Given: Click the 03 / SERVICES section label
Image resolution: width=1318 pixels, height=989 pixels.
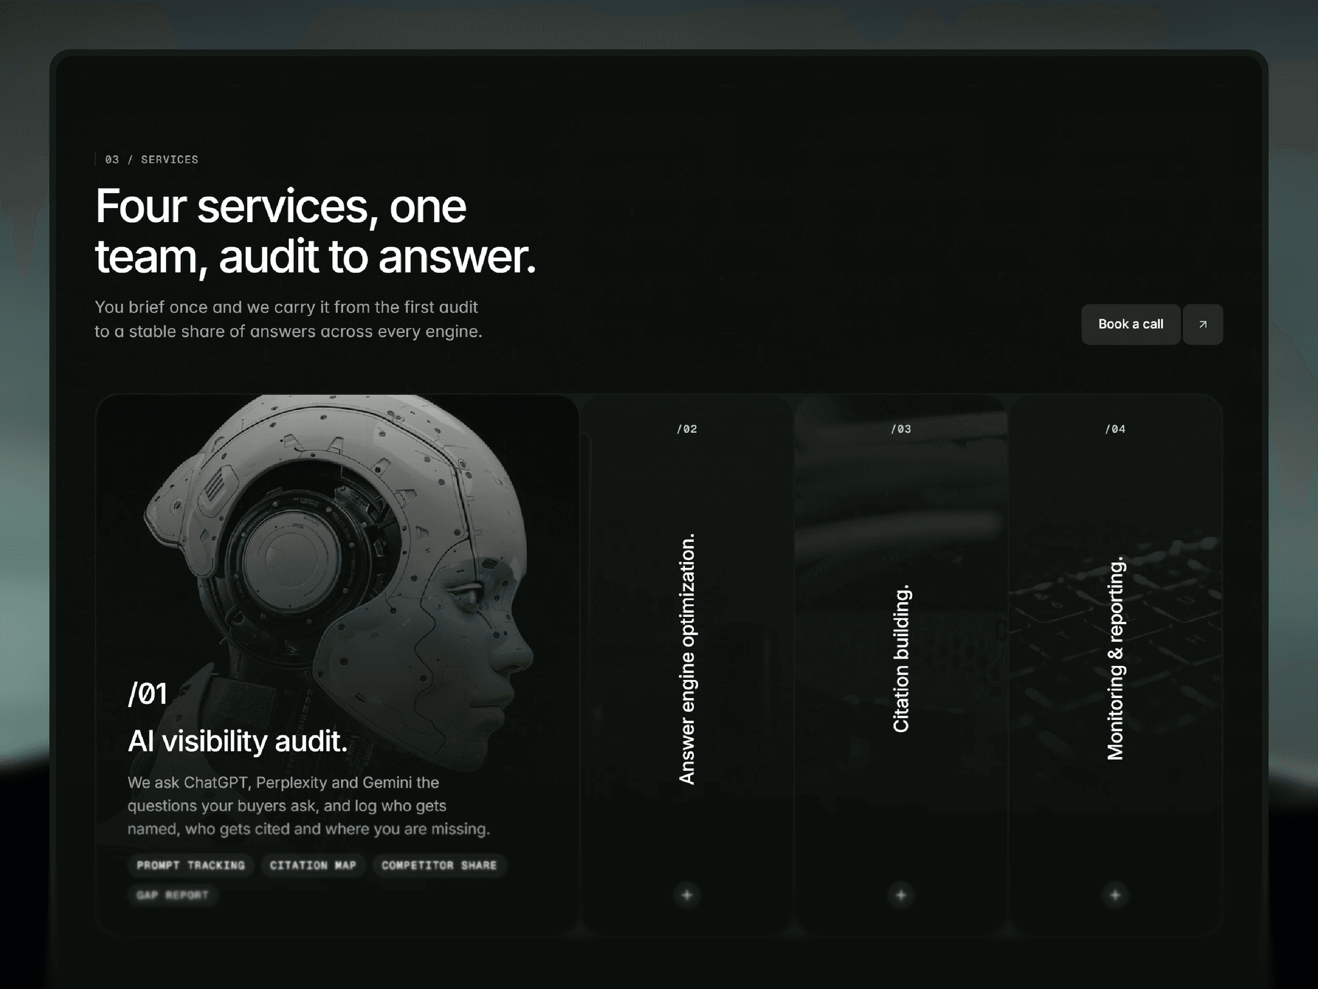Looking at the screenshot, I should coord(152,160).
